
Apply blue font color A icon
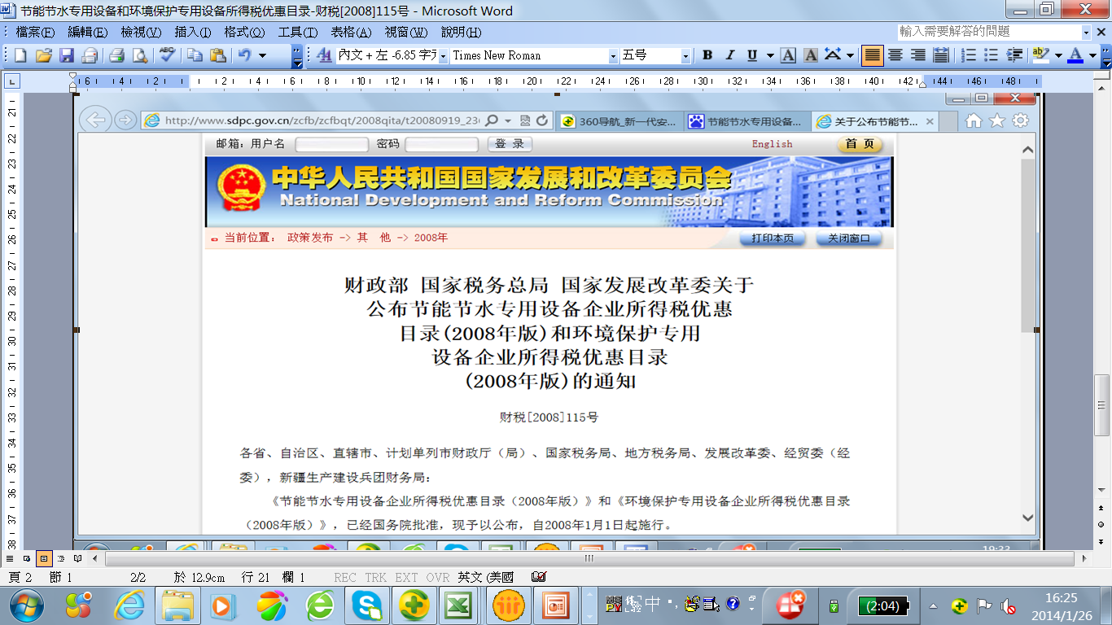tap(1075, 55)
